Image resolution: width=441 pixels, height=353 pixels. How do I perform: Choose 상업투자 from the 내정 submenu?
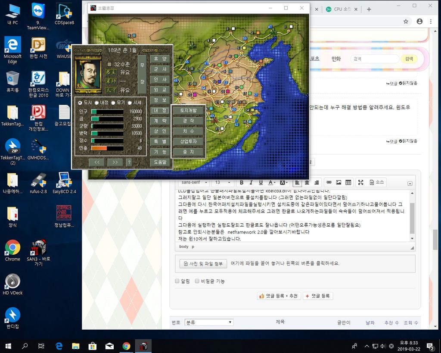189,142
